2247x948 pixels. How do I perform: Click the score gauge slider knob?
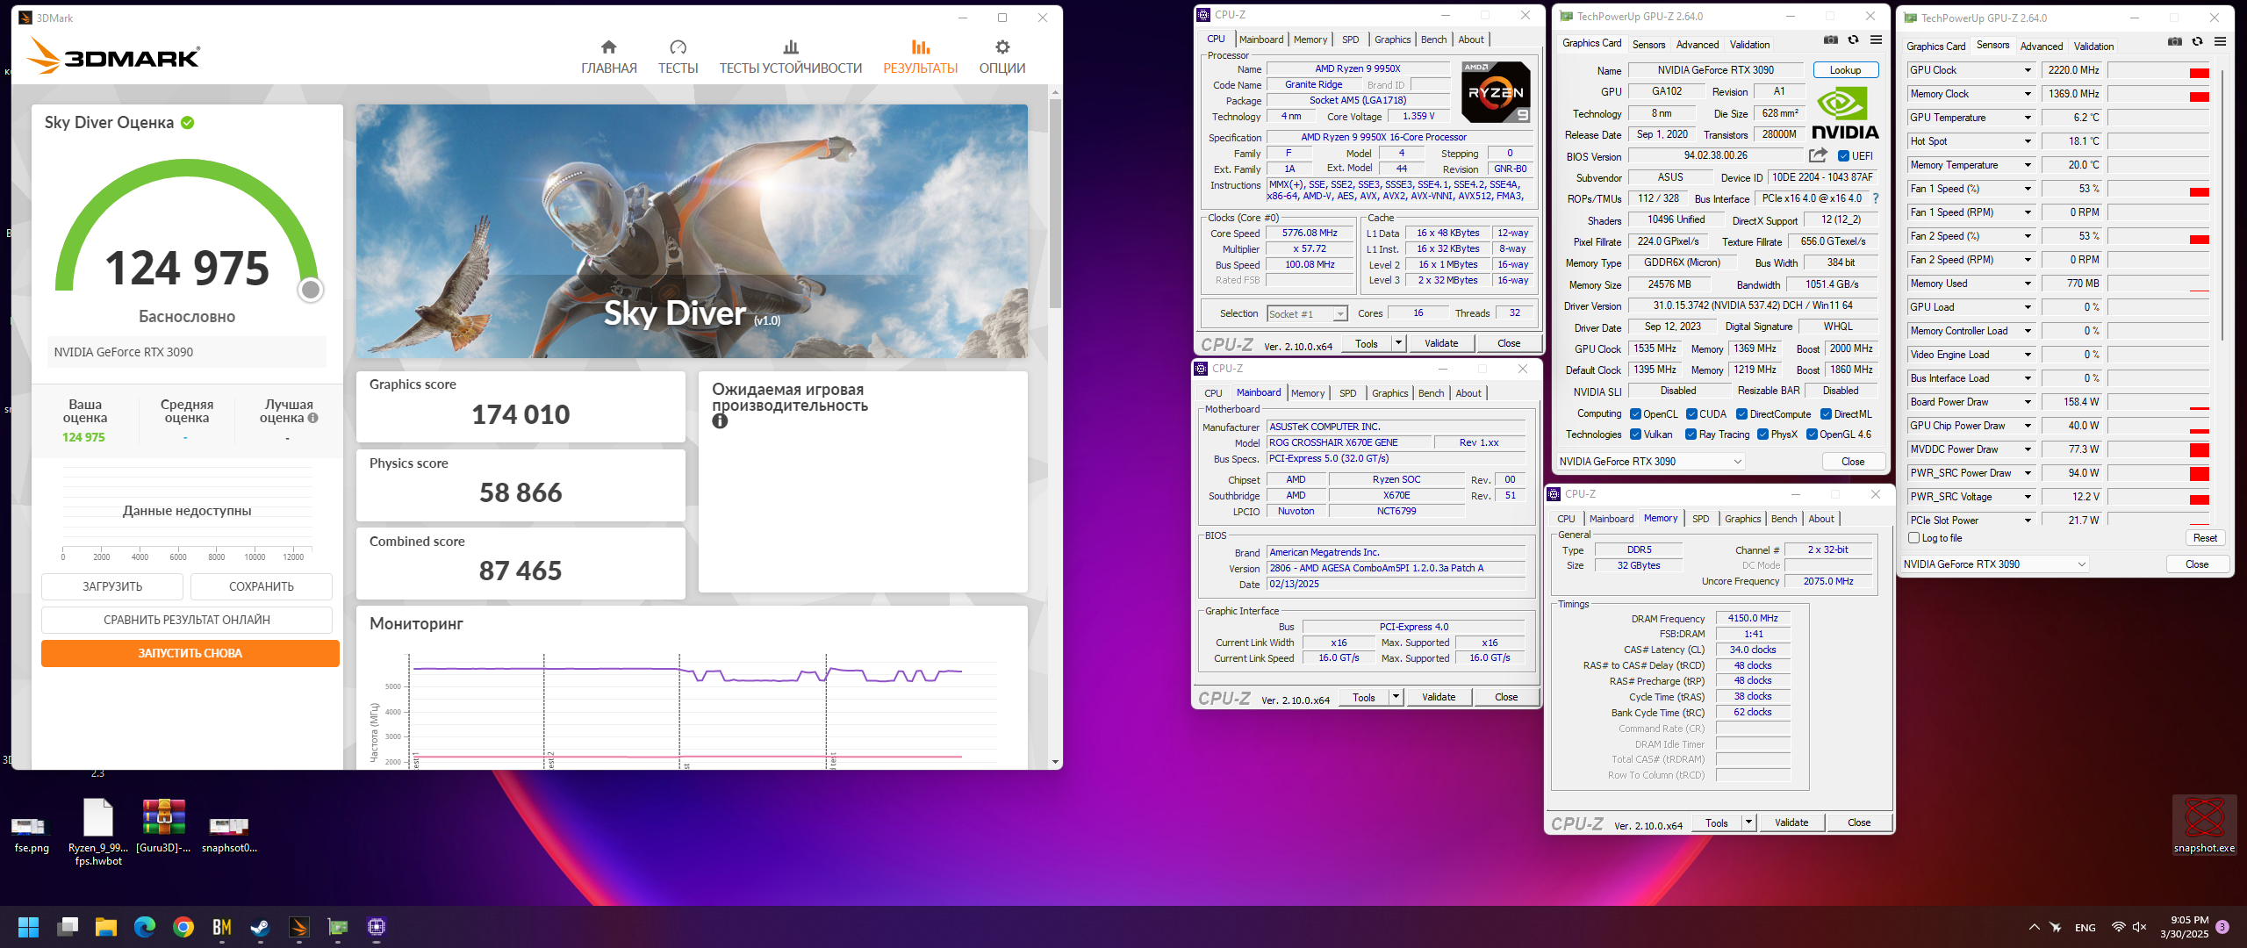click(311, 290)
